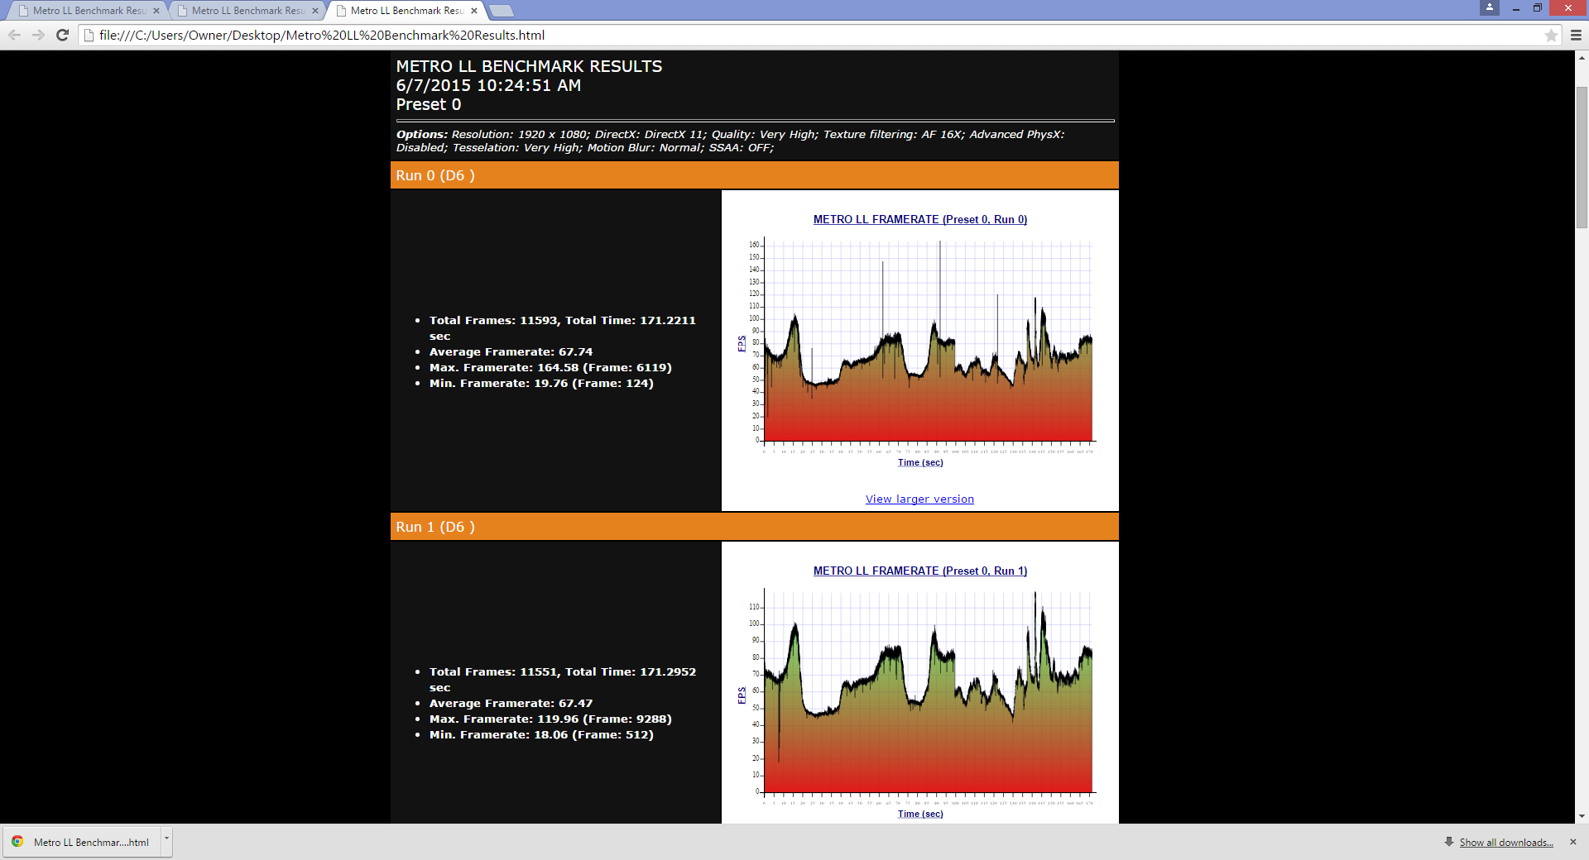Screen dimensions: 1589x860
Task: Restore down the Chrome window
Action: point(1538,8)
